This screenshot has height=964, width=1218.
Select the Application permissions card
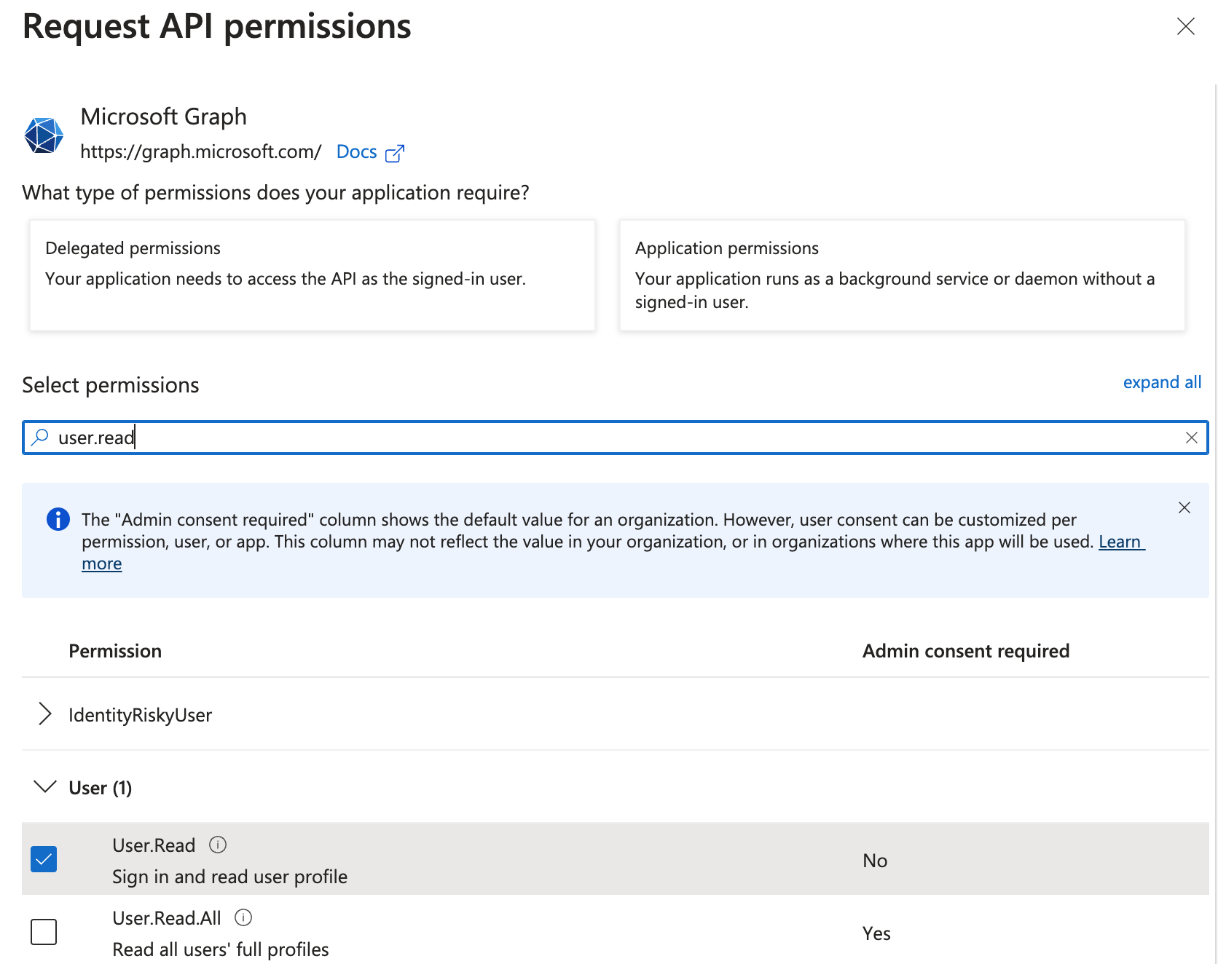[902, 275]
